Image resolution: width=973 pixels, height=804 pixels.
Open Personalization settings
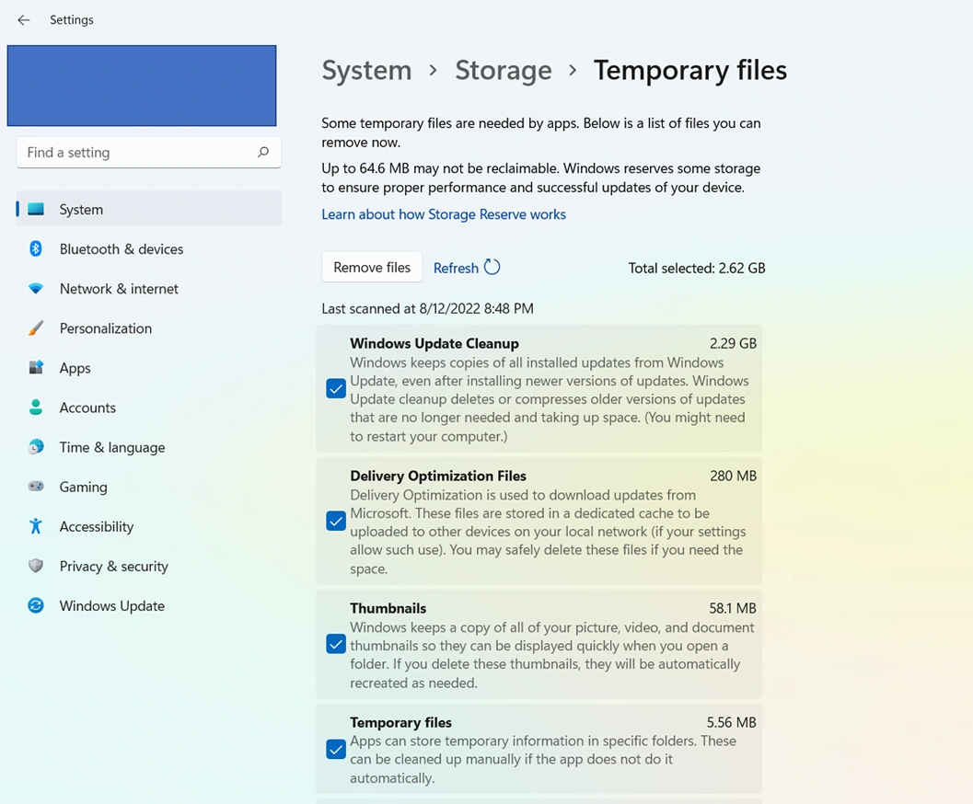point(149,327)
